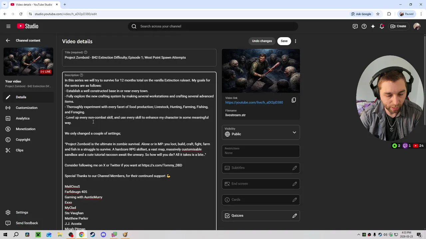
Task: Edit the Subtitles pencil icon
Action: (295, 168)
